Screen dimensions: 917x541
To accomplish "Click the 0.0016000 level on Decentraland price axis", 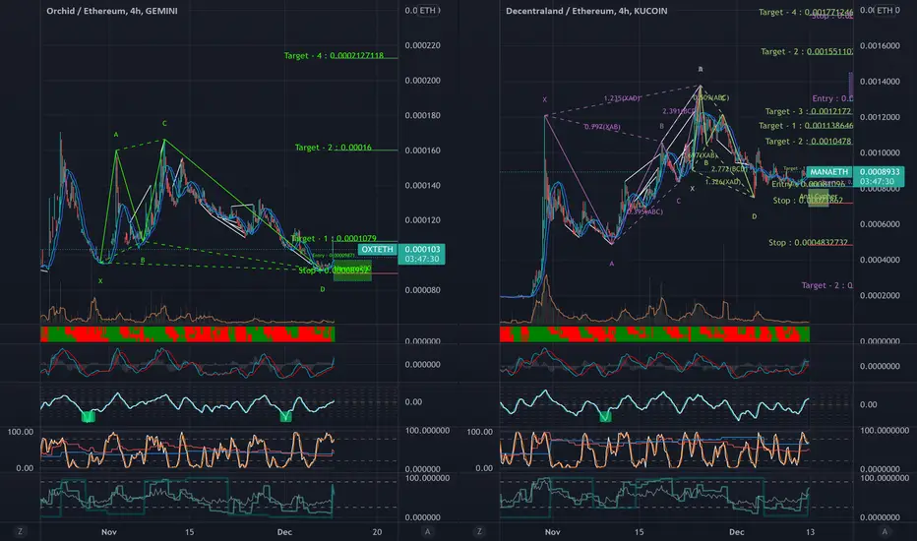I will (x=880, y=45).
